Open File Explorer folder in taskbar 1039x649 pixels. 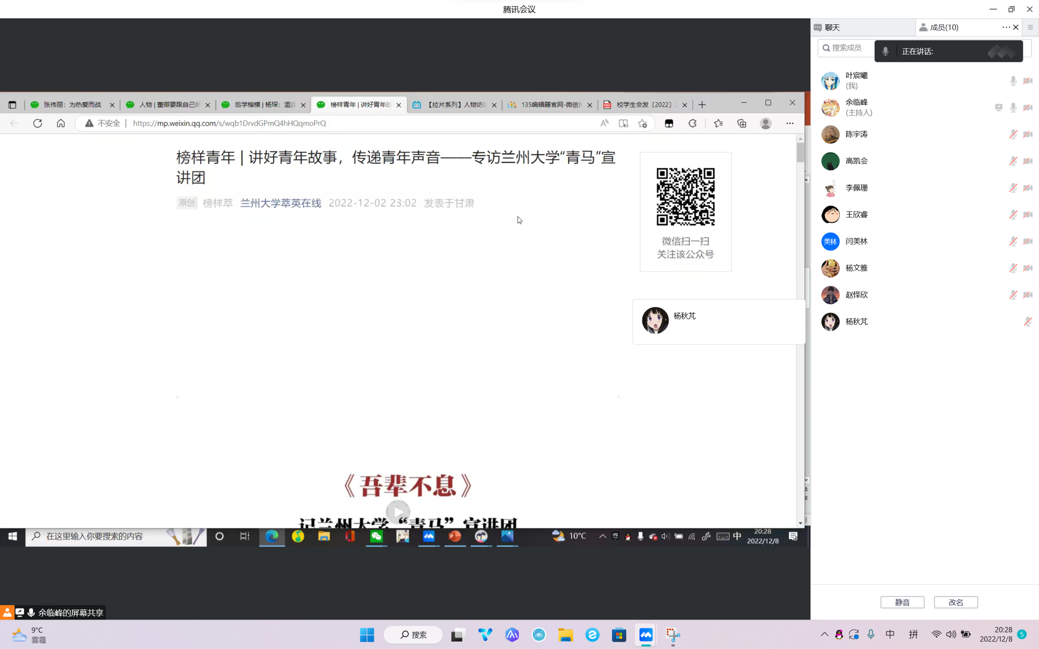[566, 635]
